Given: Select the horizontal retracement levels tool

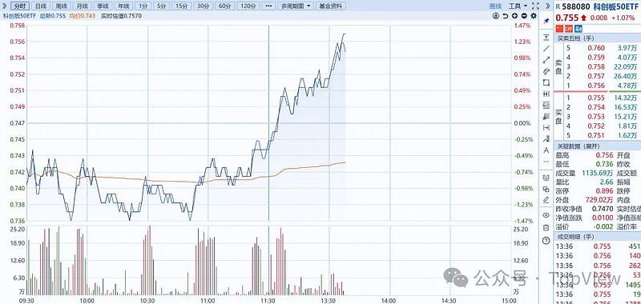Looking at the screenshot, I should coord(546,106).
